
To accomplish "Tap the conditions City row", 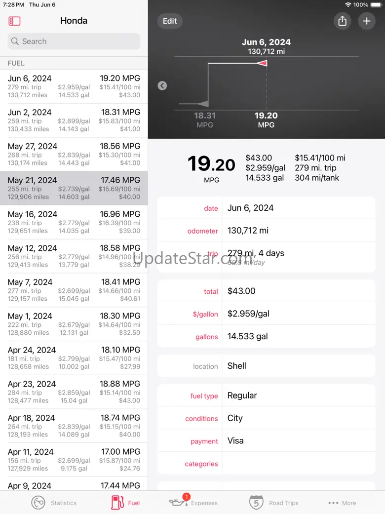I will pos(266,418).
